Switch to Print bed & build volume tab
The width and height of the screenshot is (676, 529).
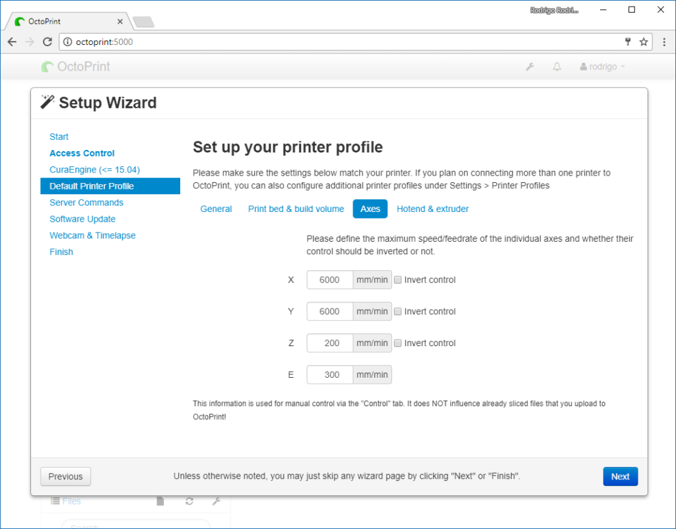click(x=296, y=209)
